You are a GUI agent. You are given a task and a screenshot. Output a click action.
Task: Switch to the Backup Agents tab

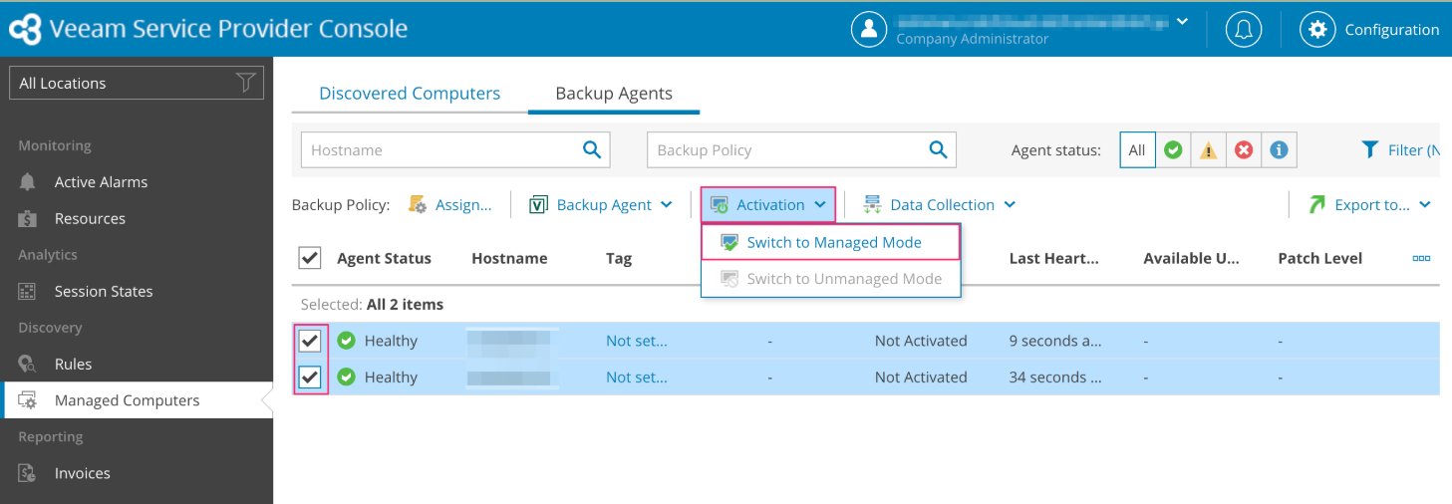[x=614, y=93]
